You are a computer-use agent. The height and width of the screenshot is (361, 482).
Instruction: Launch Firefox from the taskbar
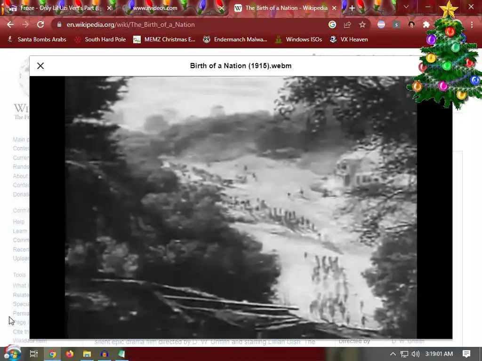point(70,354)
